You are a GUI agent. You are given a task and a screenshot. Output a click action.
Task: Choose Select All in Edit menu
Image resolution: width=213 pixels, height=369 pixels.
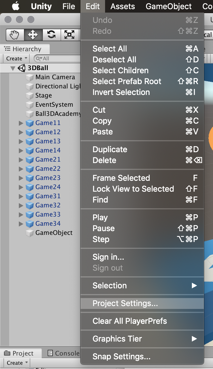[x=110, y=49]
